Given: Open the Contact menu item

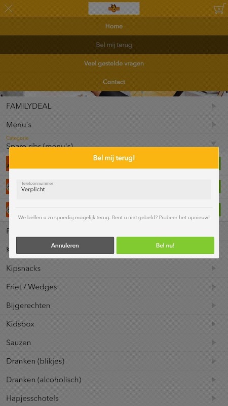Looking at the screenshot, I should pos(114,82).
